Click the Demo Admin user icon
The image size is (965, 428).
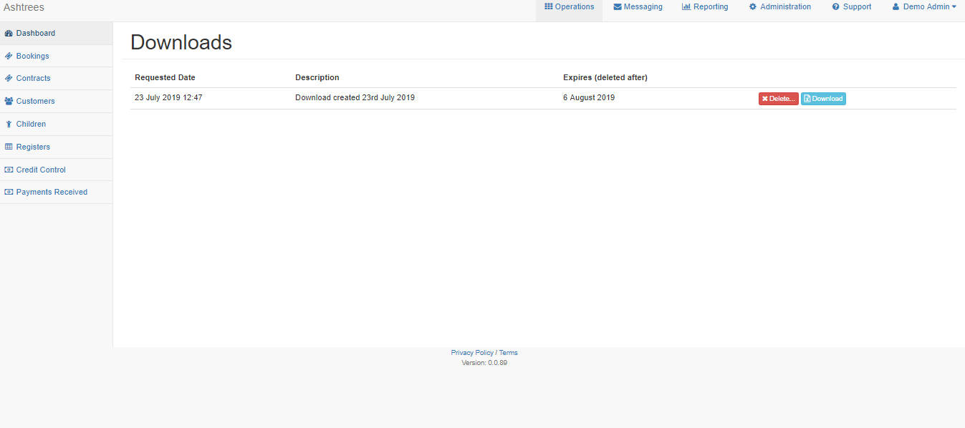tap(896, 6)
